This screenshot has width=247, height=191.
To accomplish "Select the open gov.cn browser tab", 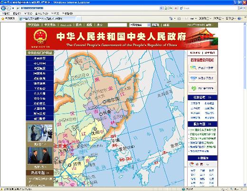I will [47, 19].
